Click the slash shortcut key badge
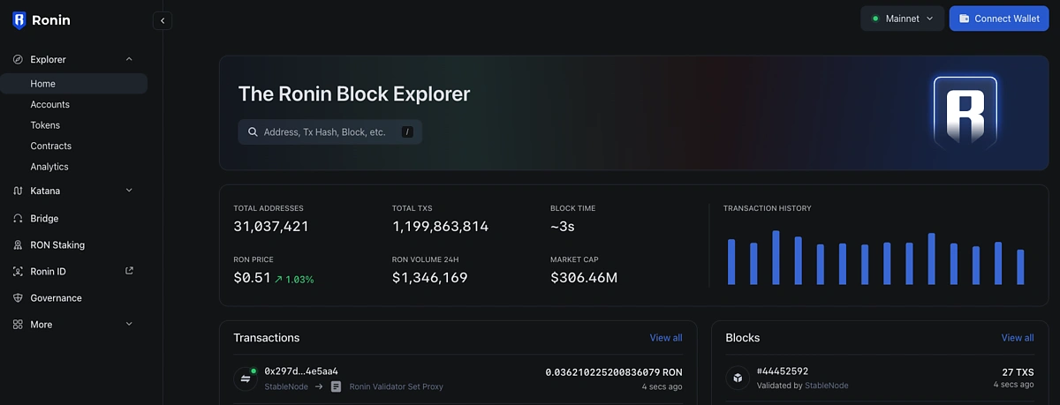Image resolution: width=1060 pixels, height=405 pixels. [407, 132]
